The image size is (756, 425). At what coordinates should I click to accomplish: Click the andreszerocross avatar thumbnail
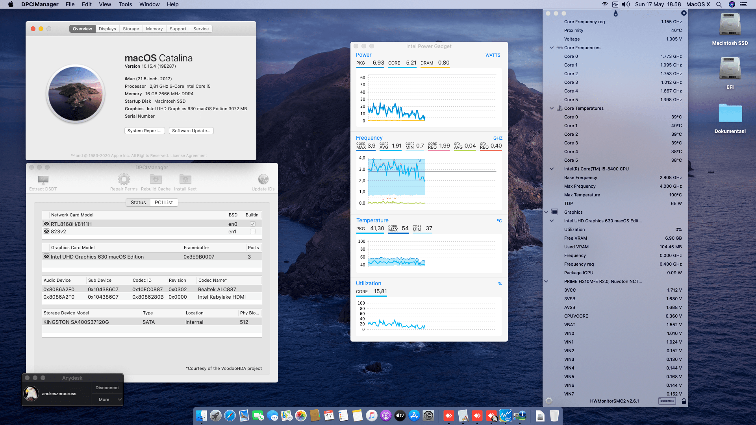click(31, 394)
